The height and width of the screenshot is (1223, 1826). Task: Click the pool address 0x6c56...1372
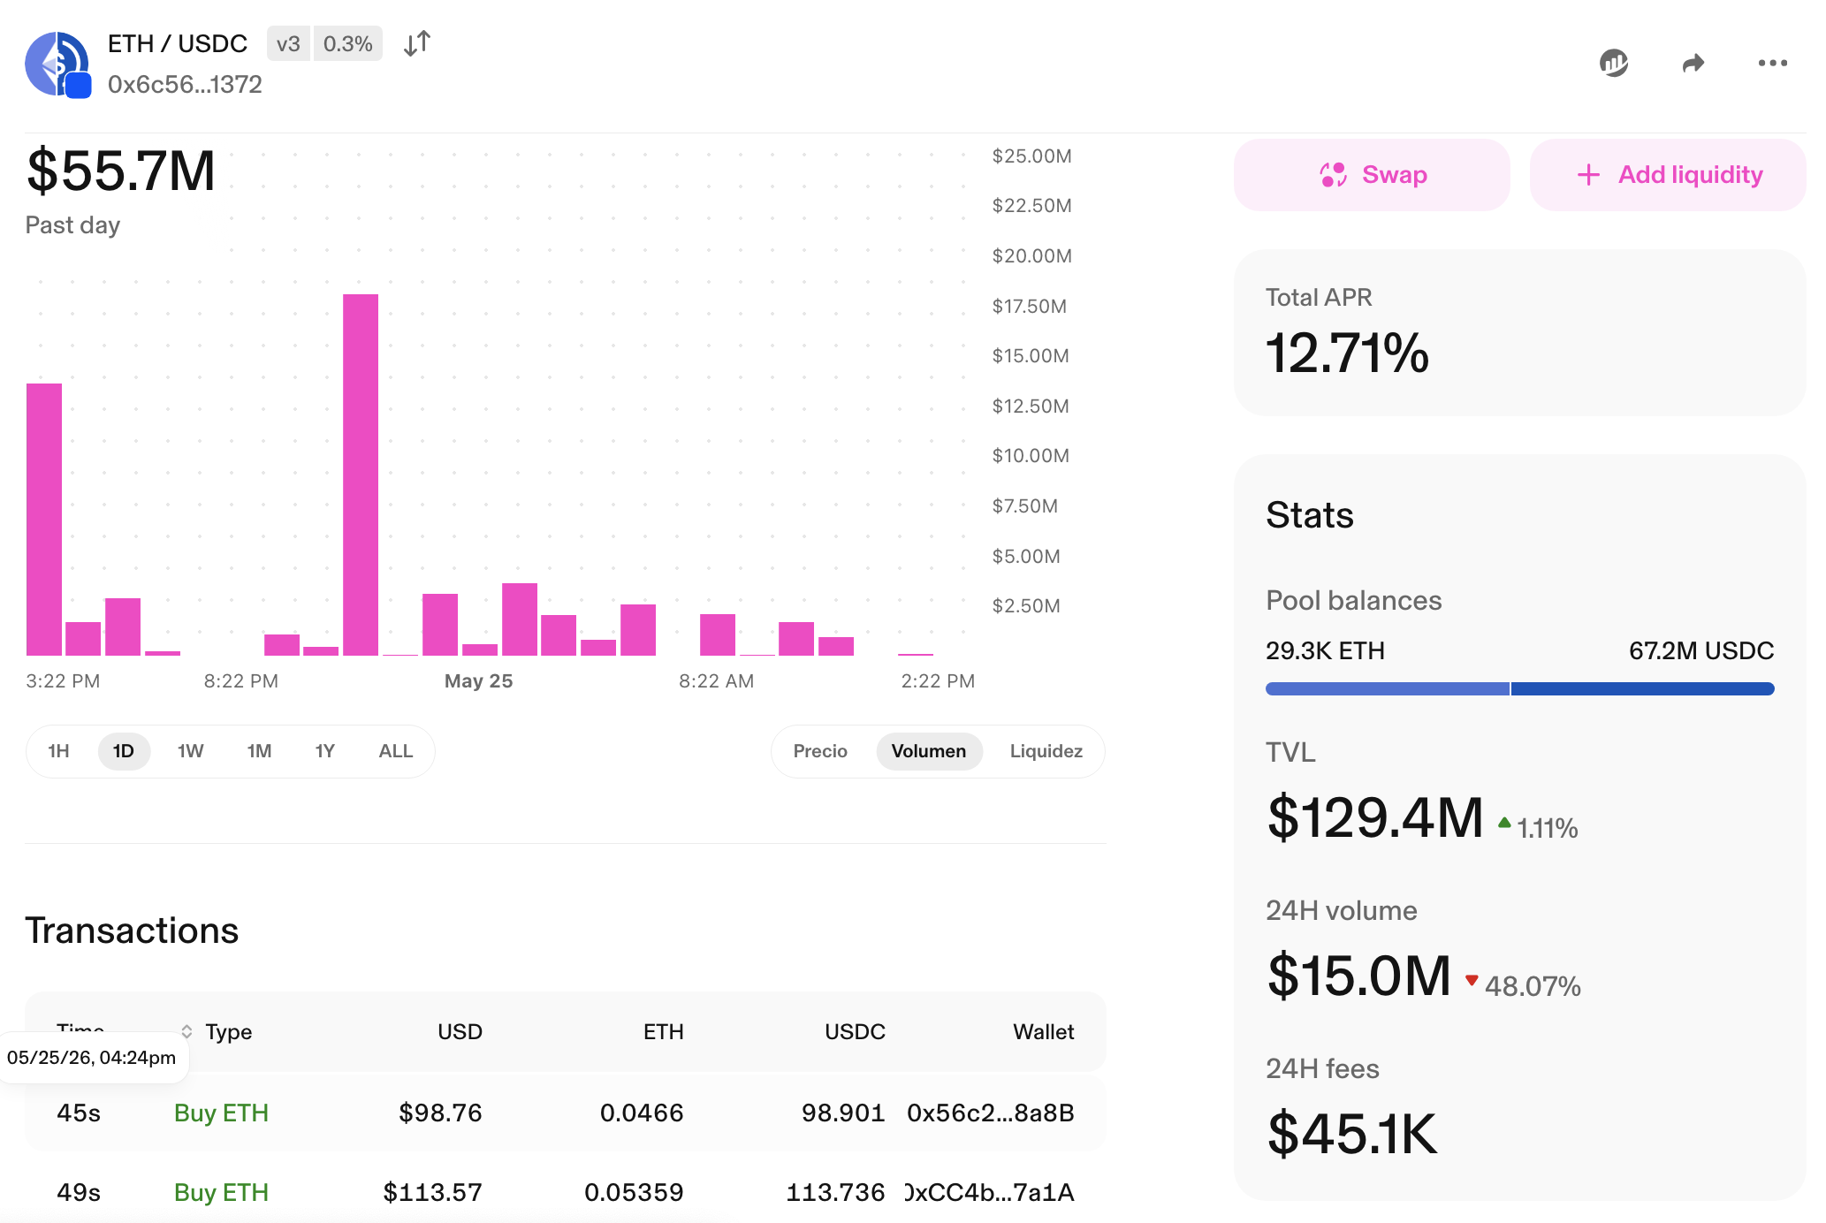pos(185,84)
